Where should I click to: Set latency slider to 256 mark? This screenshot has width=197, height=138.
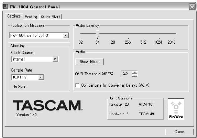point(128,33)
